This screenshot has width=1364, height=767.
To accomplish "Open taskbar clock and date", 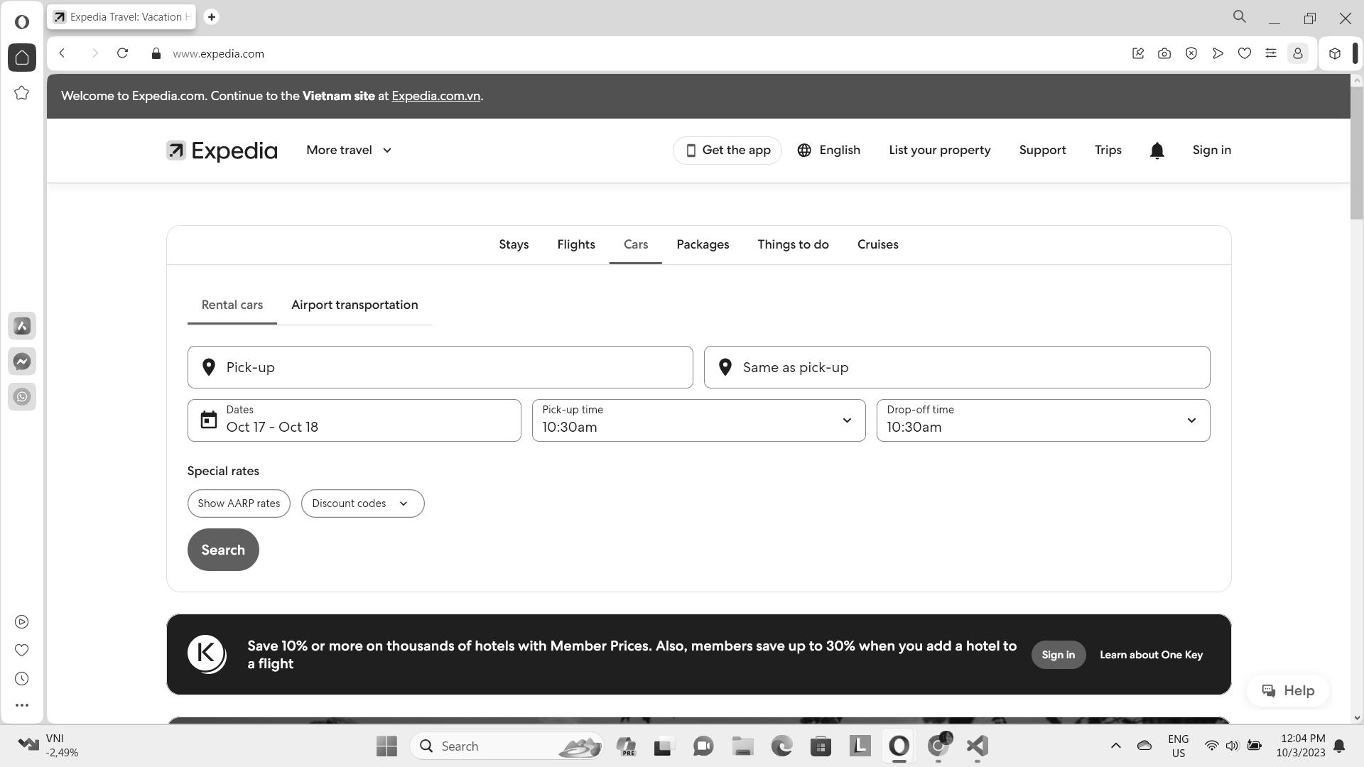I will click(1300, 746).
